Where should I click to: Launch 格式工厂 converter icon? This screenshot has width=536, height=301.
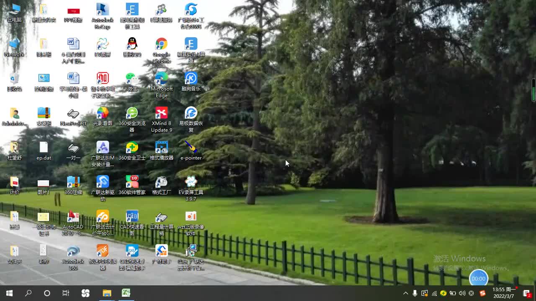pos(162,186)
